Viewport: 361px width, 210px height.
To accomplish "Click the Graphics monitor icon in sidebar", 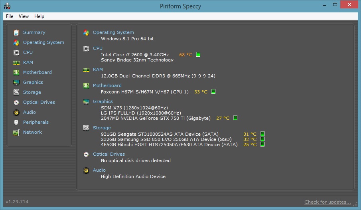I will [x=16, y=83].
